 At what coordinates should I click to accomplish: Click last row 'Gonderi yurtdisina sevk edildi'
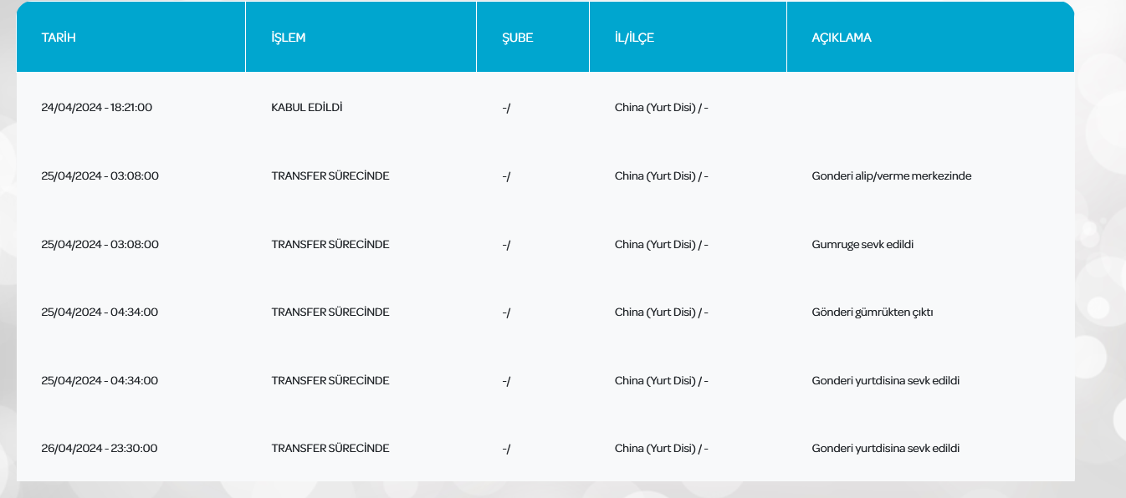[x=885, y=449]
